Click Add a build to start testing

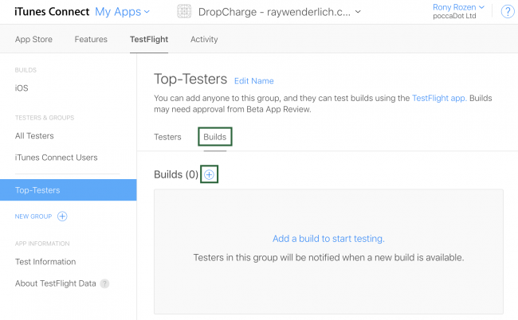tap(328, 239)
